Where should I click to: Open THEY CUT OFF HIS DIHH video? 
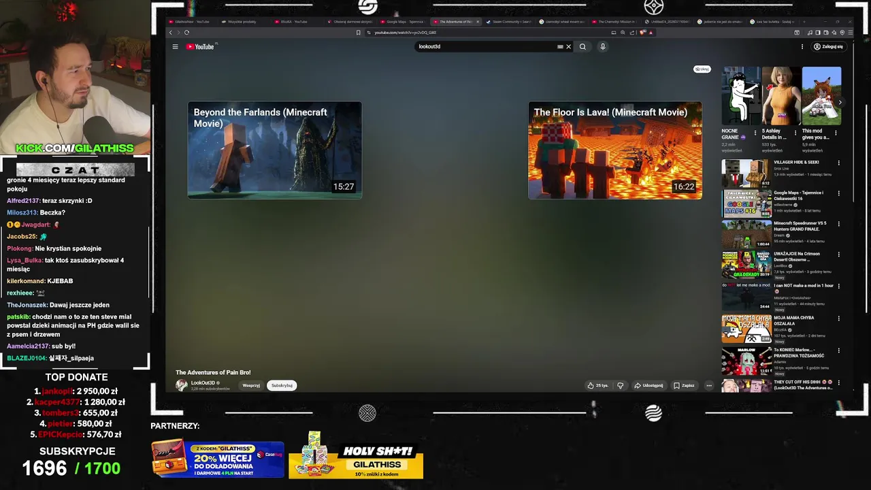click(746, 385)
